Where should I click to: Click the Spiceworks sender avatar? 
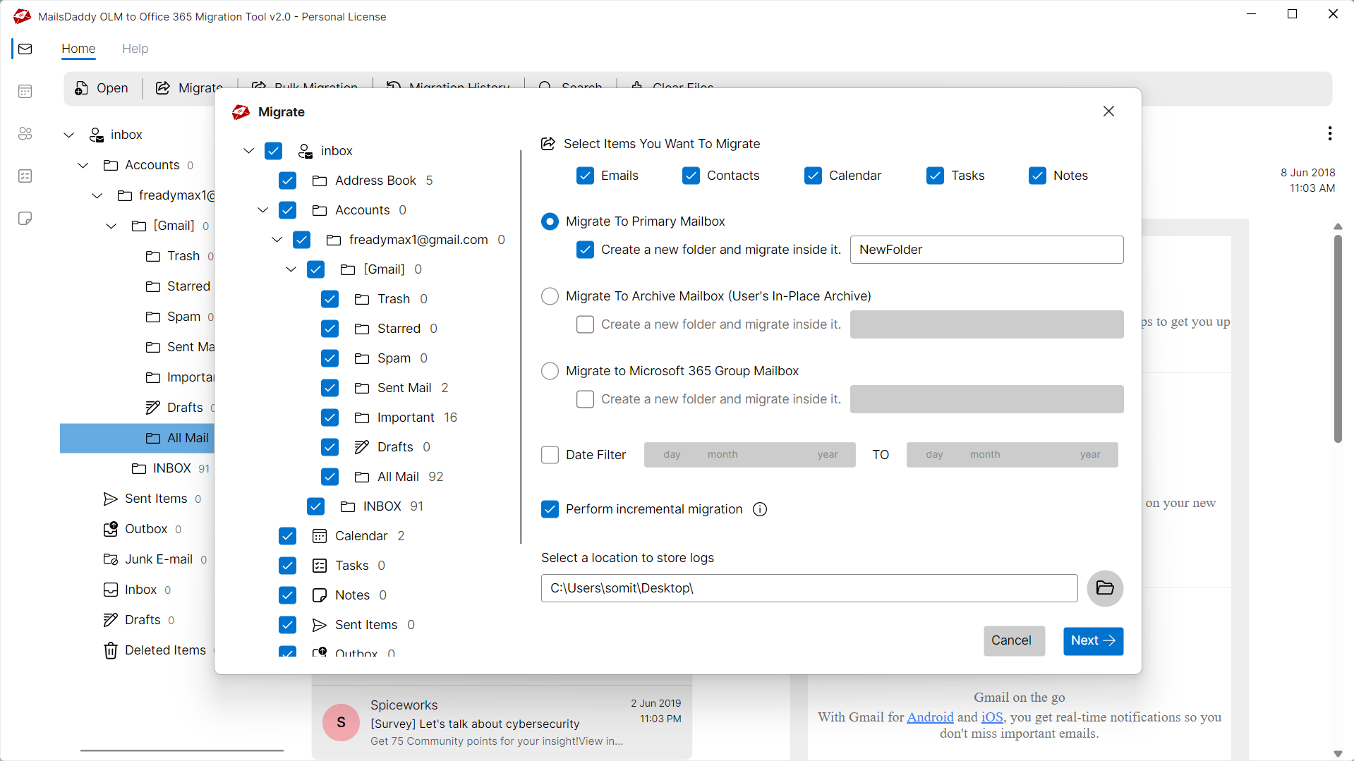pos(341,722)
